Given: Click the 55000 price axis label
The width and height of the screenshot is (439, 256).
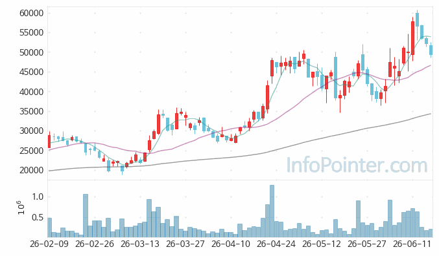Looking at the screenshot, I should click(x=31, y=33).
